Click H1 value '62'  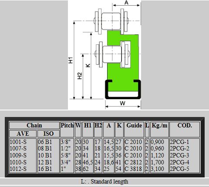pos(86,169)
